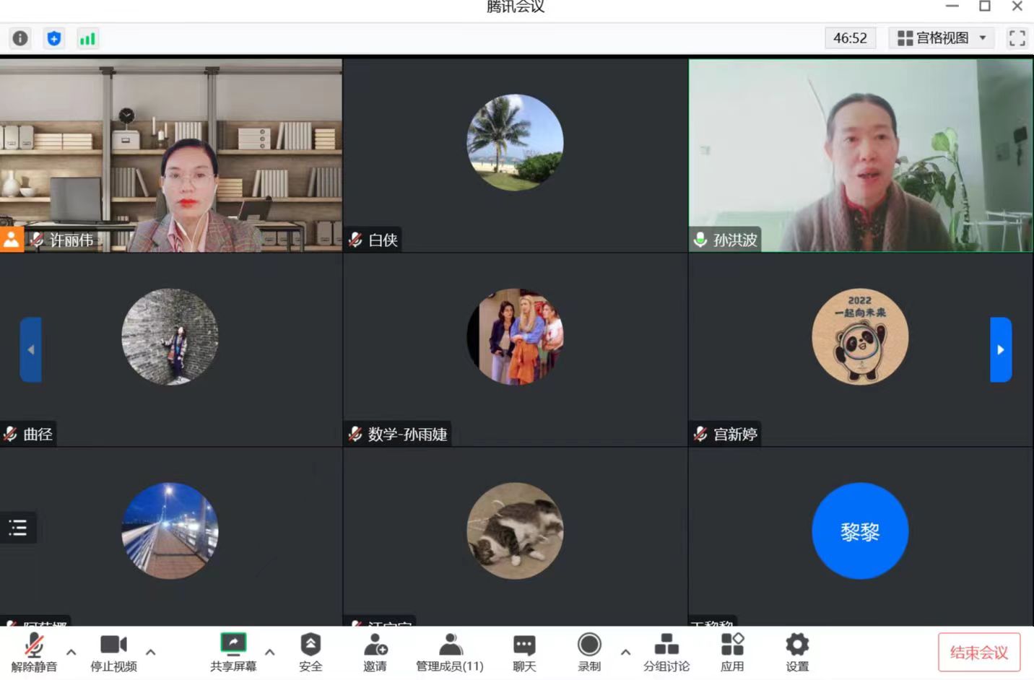Click the blue security shield icon

pos(54,38)
